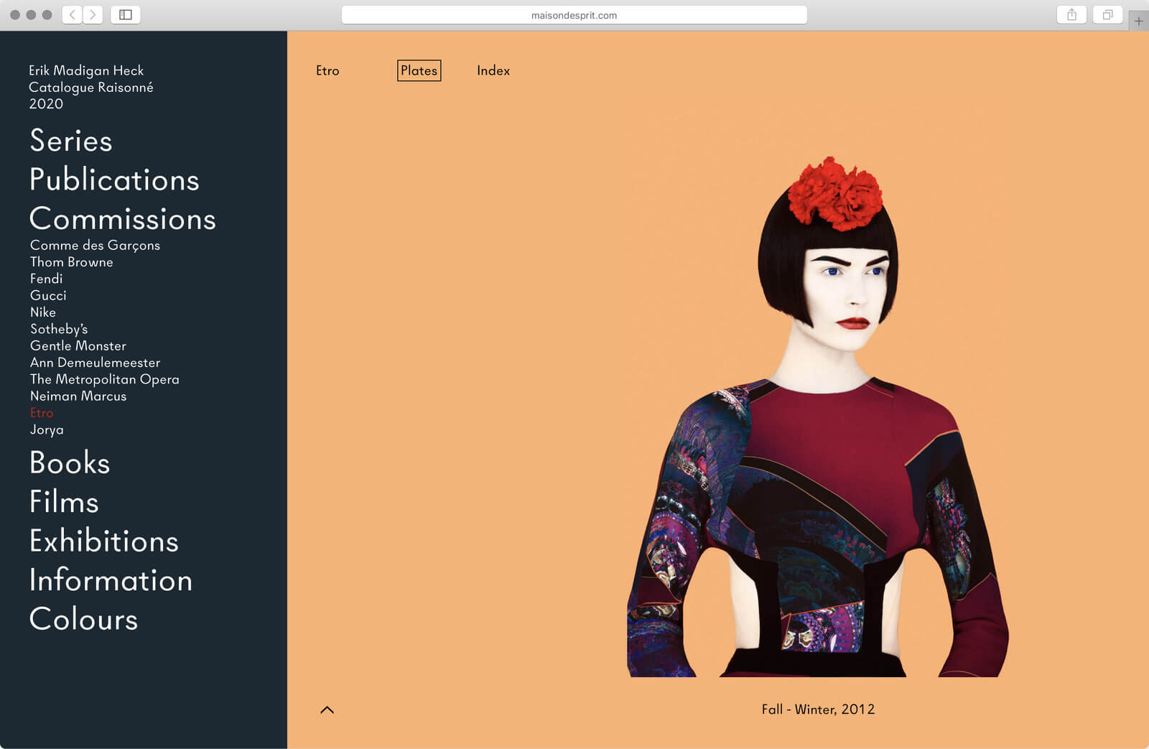Image resolution: width=1149 pixels, height=749 pixels.
Task: Select the Etro tab heading
Action: [x=327, y=70]
